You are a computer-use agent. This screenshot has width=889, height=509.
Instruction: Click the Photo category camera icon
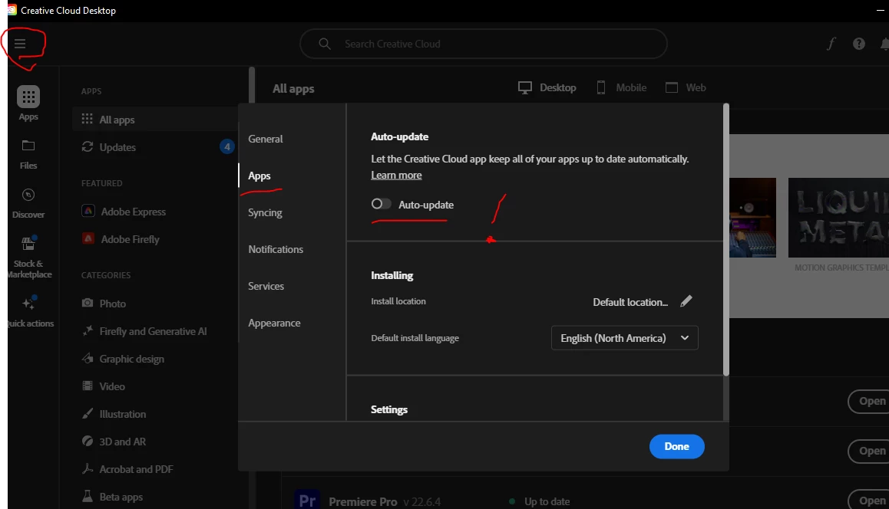pyautogui.click(x=88, y=303)
